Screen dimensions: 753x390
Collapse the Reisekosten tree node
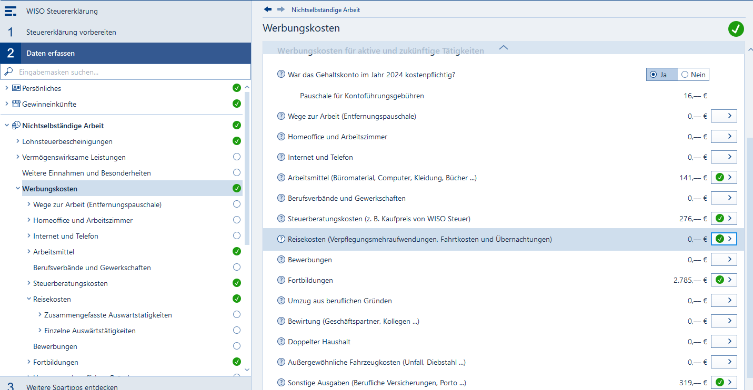point(29,299)
